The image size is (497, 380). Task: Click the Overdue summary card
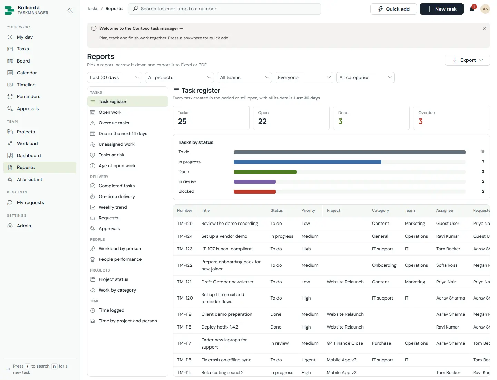(451, 118)
